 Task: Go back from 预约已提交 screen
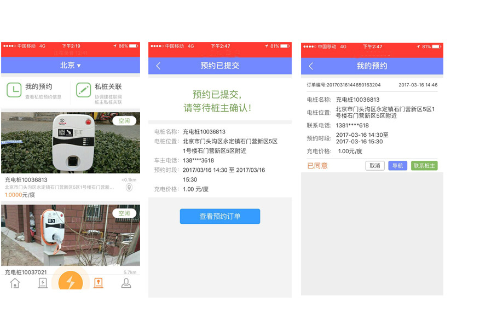click(x=158, y=66)
